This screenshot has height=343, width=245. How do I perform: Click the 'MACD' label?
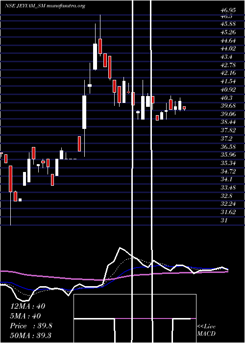coord(206,334)
